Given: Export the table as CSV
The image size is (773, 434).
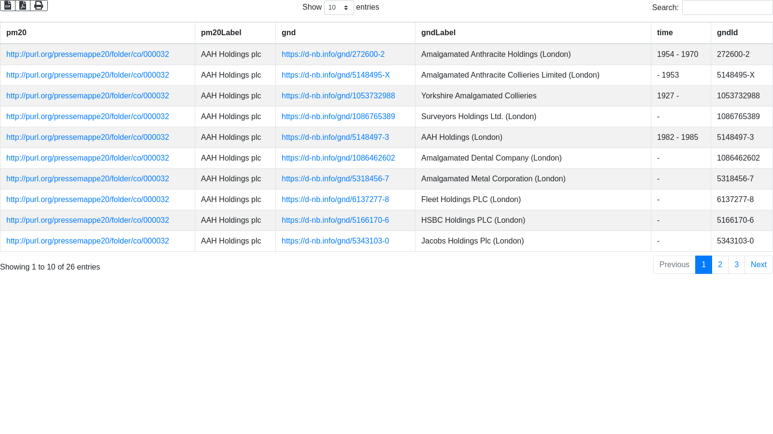Looking at the screenshot, I should click(8, 5).
